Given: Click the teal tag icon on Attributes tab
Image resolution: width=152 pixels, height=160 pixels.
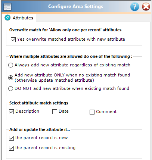Looking at the screenshot, I should click(x=7, y=18).
